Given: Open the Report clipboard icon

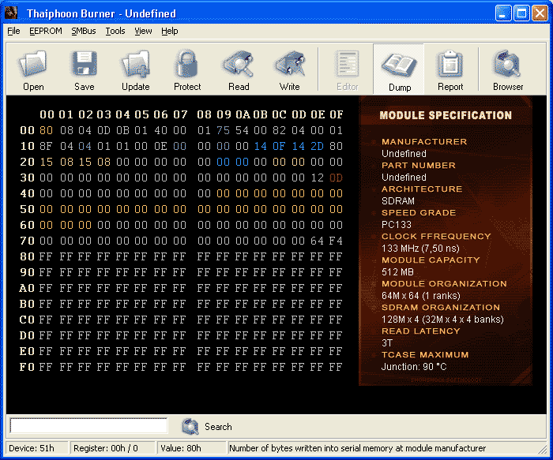Looking at the screenshot, I should pyautogui.click(x=450, y=64).
